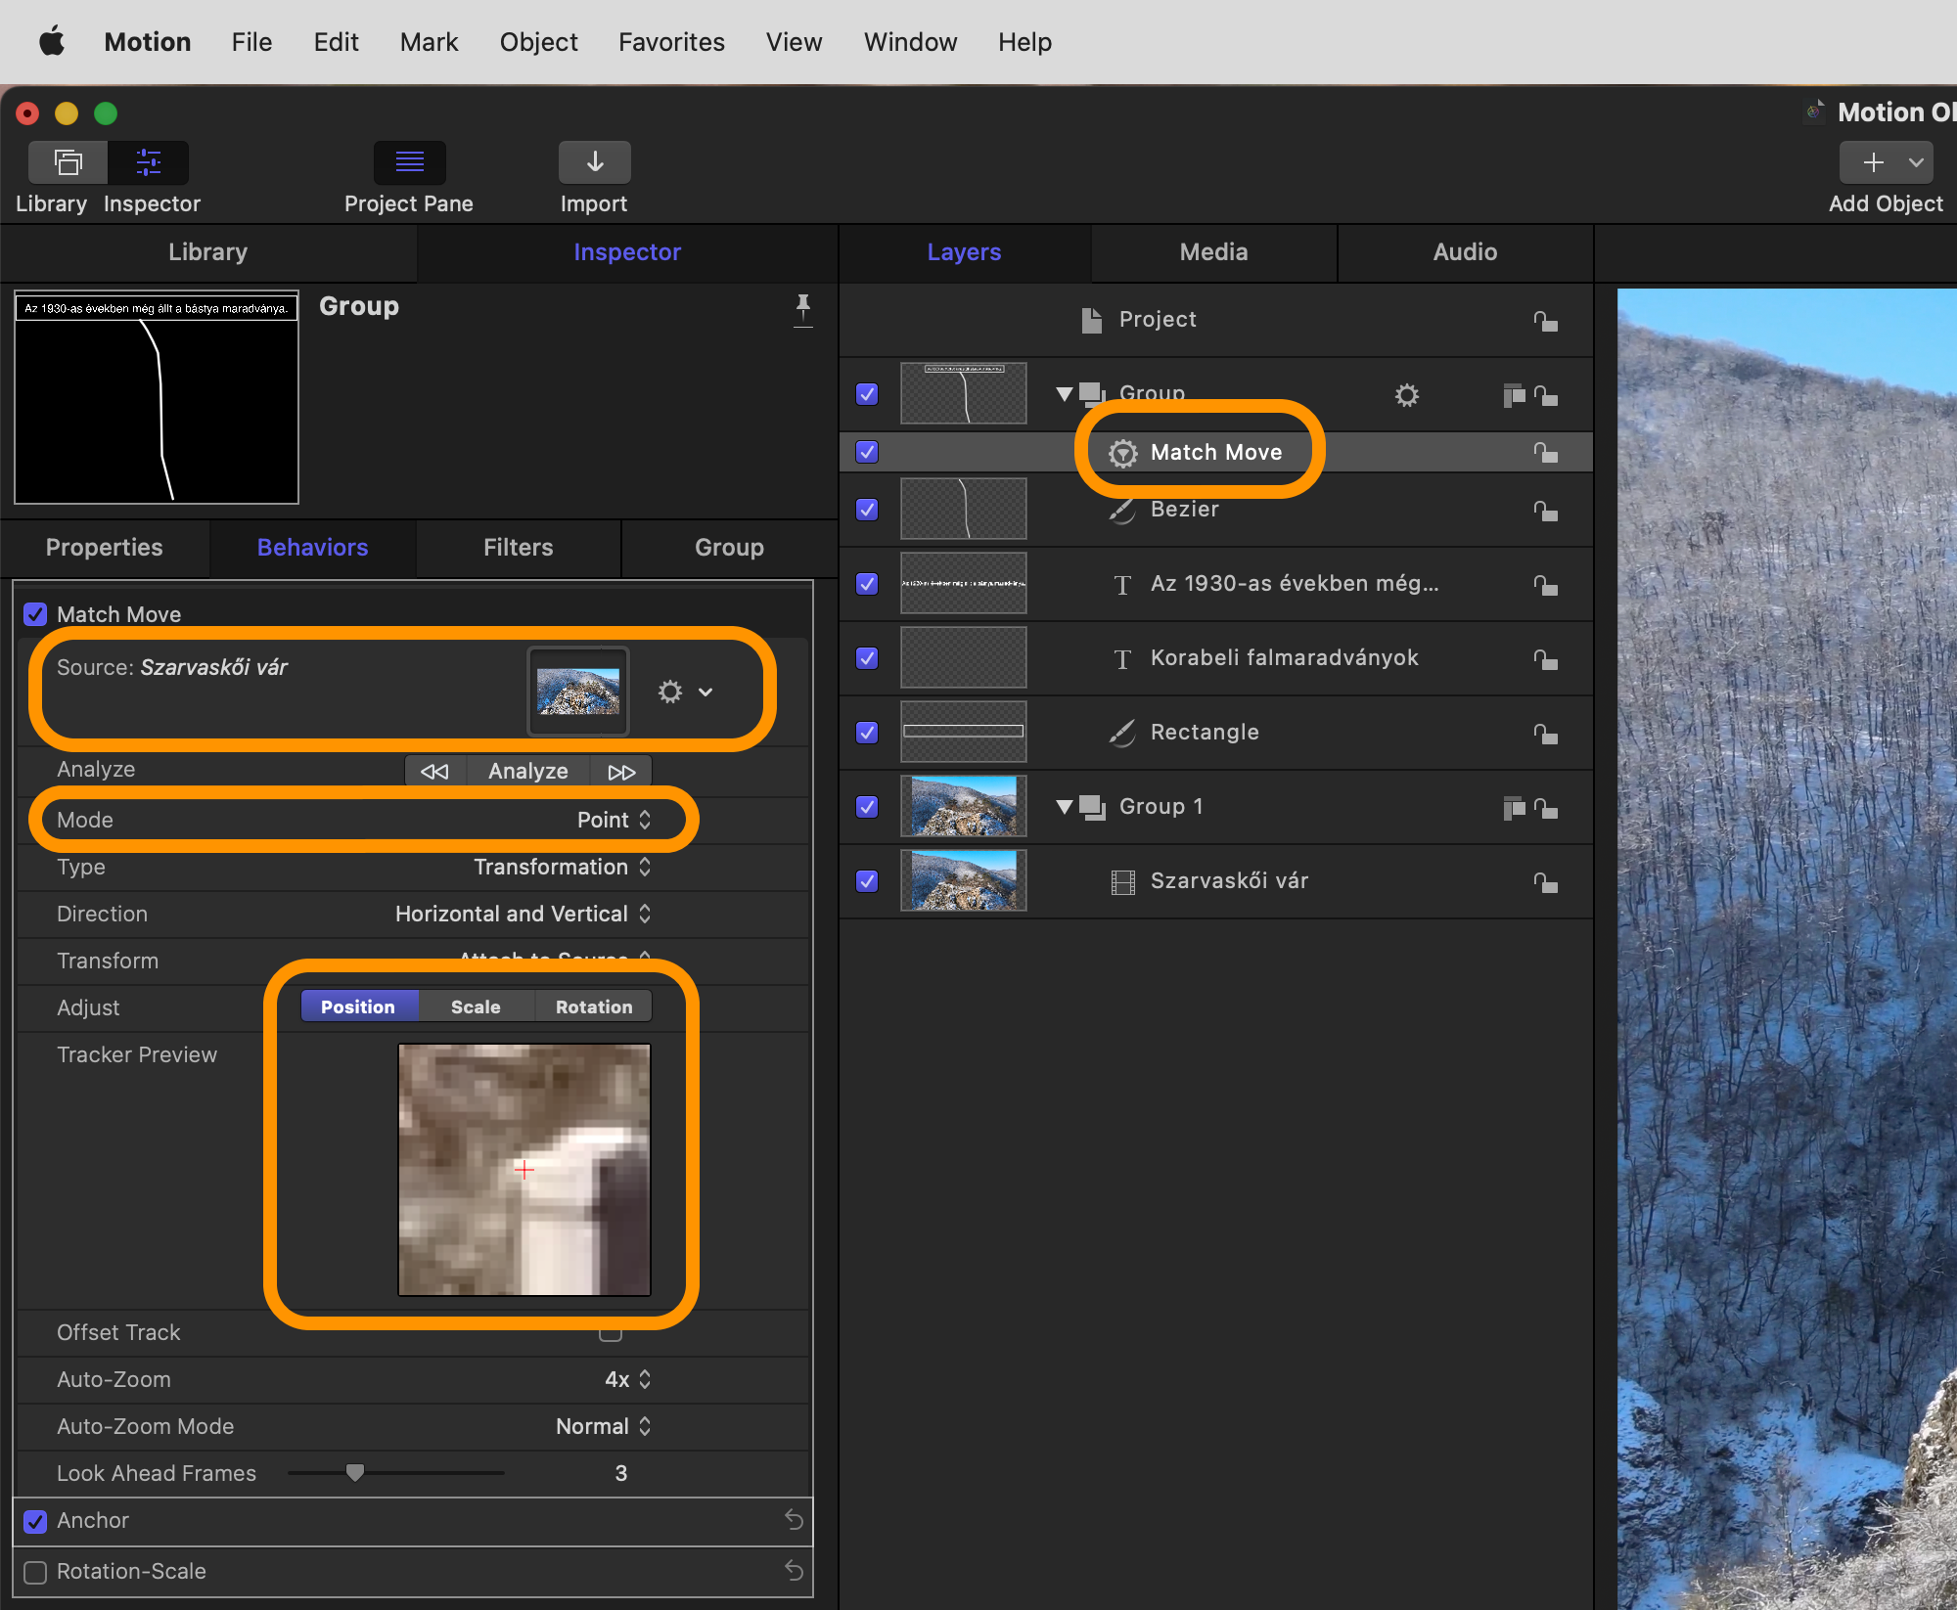Switch to the Properties tab
1957x1610 pixels.
105,548
